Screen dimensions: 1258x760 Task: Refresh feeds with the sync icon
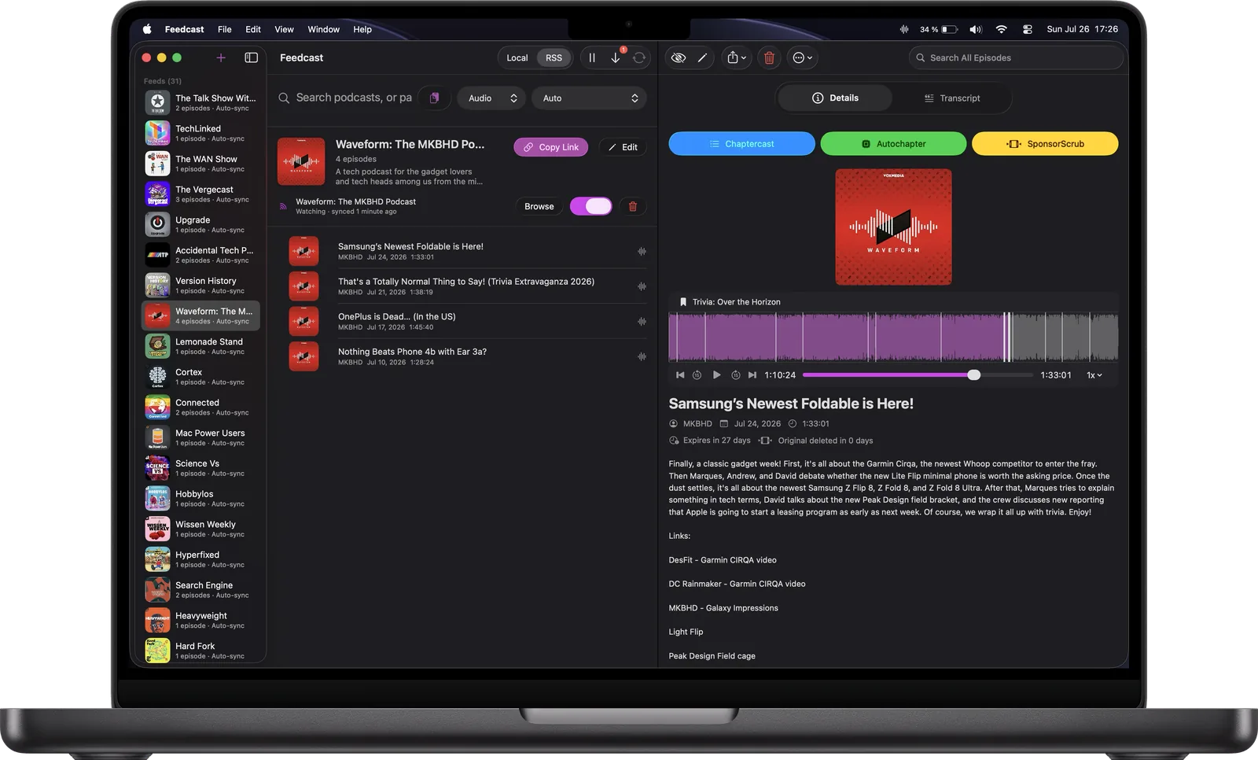pyautogui.click(x=639, y=57)
